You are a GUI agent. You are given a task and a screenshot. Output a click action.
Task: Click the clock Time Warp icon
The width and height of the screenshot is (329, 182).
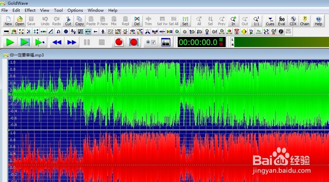(x=281, y=32)
